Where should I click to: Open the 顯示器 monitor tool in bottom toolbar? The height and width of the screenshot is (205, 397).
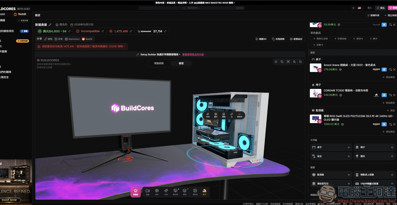point(176,191)
